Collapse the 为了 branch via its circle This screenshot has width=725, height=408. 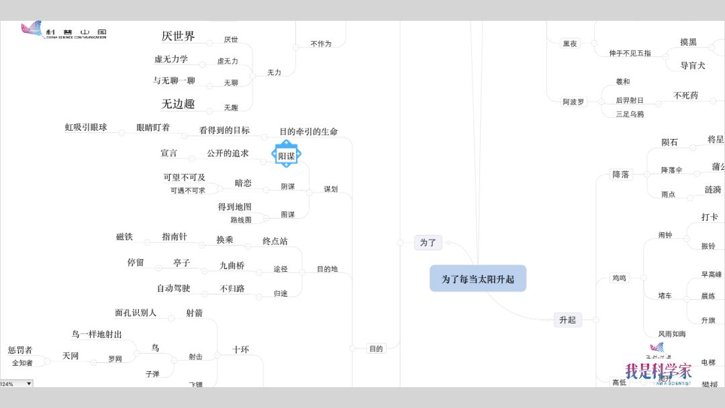[401, 242]
